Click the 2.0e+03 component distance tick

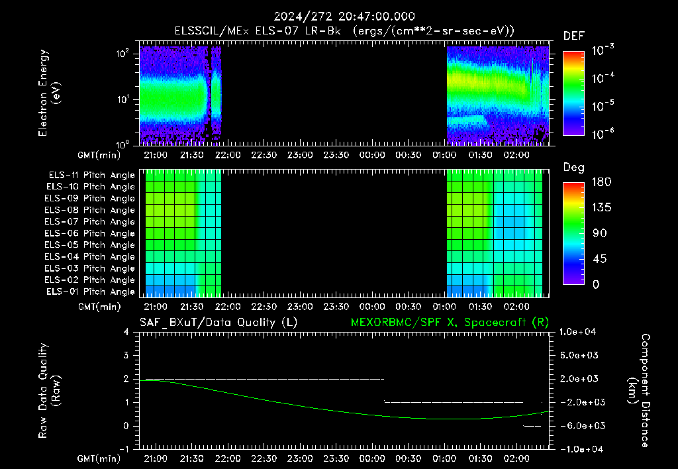579,379
